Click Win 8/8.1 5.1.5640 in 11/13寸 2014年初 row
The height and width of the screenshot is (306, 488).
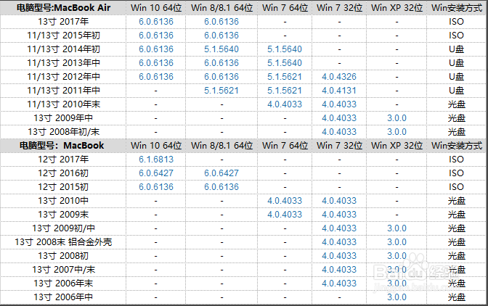[x=221, y=49]
